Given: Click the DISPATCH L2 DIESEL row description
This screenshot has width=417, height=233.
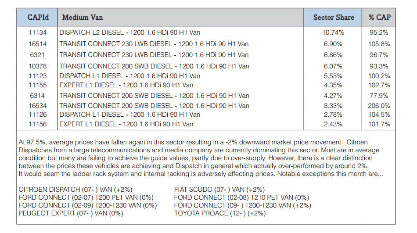Looking at the screenshot, I should point(130,32).
